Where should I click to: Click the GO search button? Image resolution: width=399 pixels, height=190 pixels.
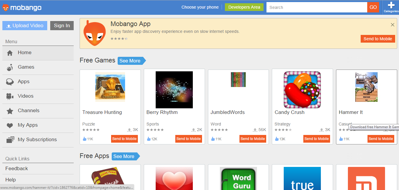pyautogui.click(x=373, y=7)
